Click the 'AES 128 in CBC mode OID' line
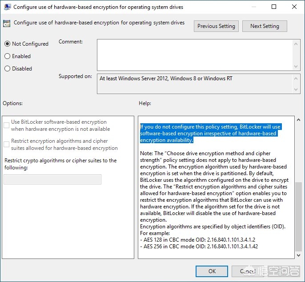305x282 pixels. [x=197, y=240]
